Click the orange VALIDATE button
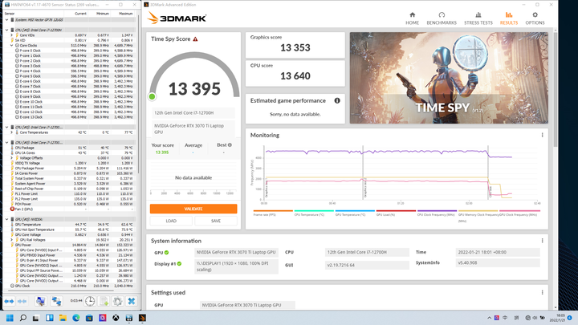This screenshot has width=578, height=325. tap(193, 209)
